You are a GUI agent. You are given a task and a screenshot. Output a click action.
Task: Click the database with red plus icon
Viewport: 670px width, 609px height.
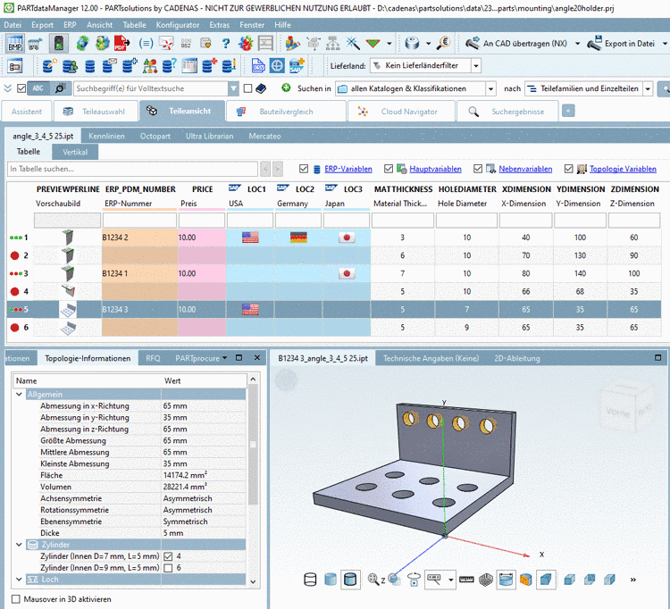coord(209,66)
